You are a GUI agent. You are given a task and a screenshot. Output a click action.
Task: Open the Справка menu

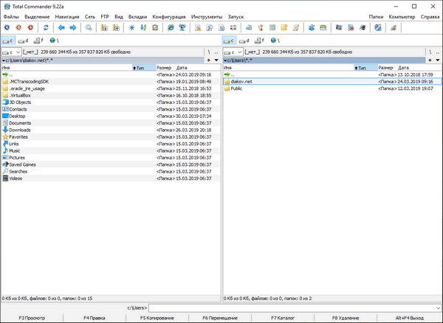point(430,15)
